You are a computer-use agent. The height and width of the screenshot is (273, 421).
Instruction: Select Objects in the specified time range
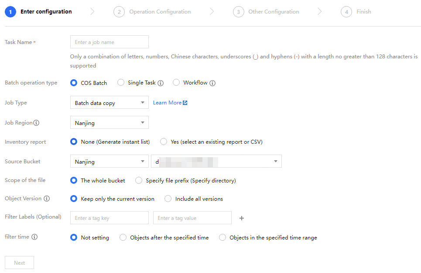[x=223, y=238]
